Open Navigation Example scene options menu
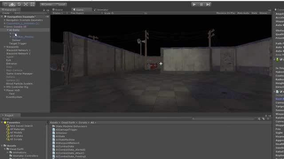This screenshot has height=159, width=284. (x=47, y=17)
